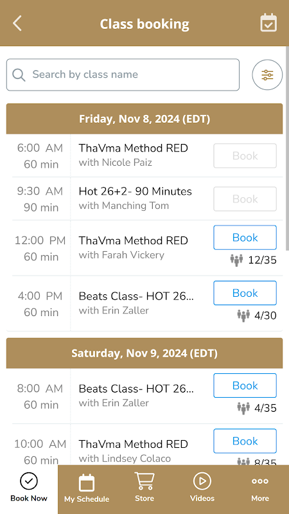Click the disabled Book button for the 6:00 AM class

point(245,155)
